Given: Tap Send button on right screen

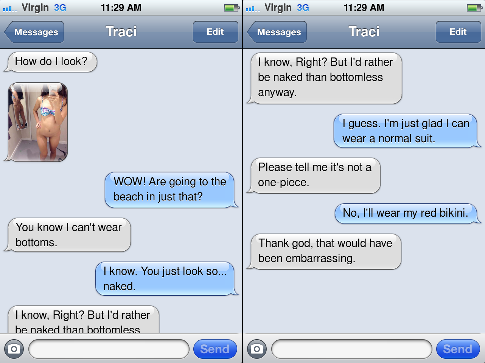Looking at the screenshot, I should [x=458, y=349].
